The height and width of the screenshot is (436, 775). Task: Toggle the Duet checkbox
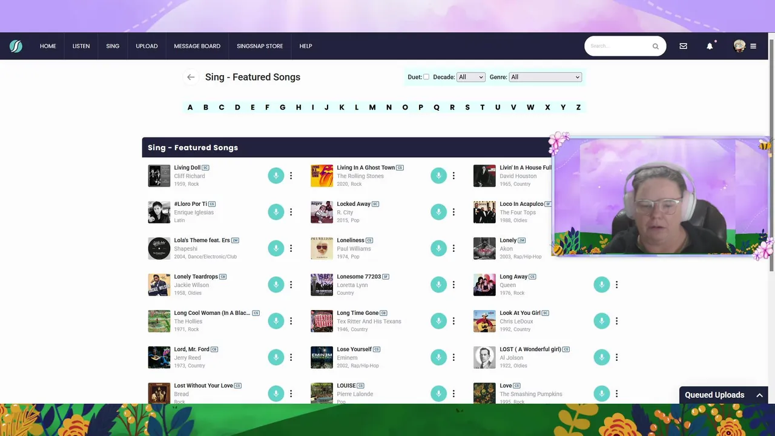pyautogui.click(x=426, y=77)
